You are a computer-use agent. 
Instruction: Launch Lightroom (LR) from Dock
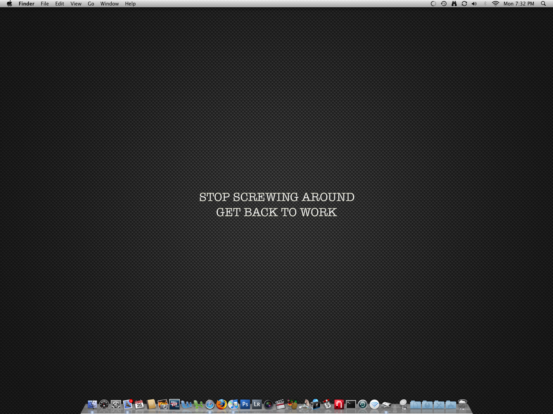coord(257,404)
